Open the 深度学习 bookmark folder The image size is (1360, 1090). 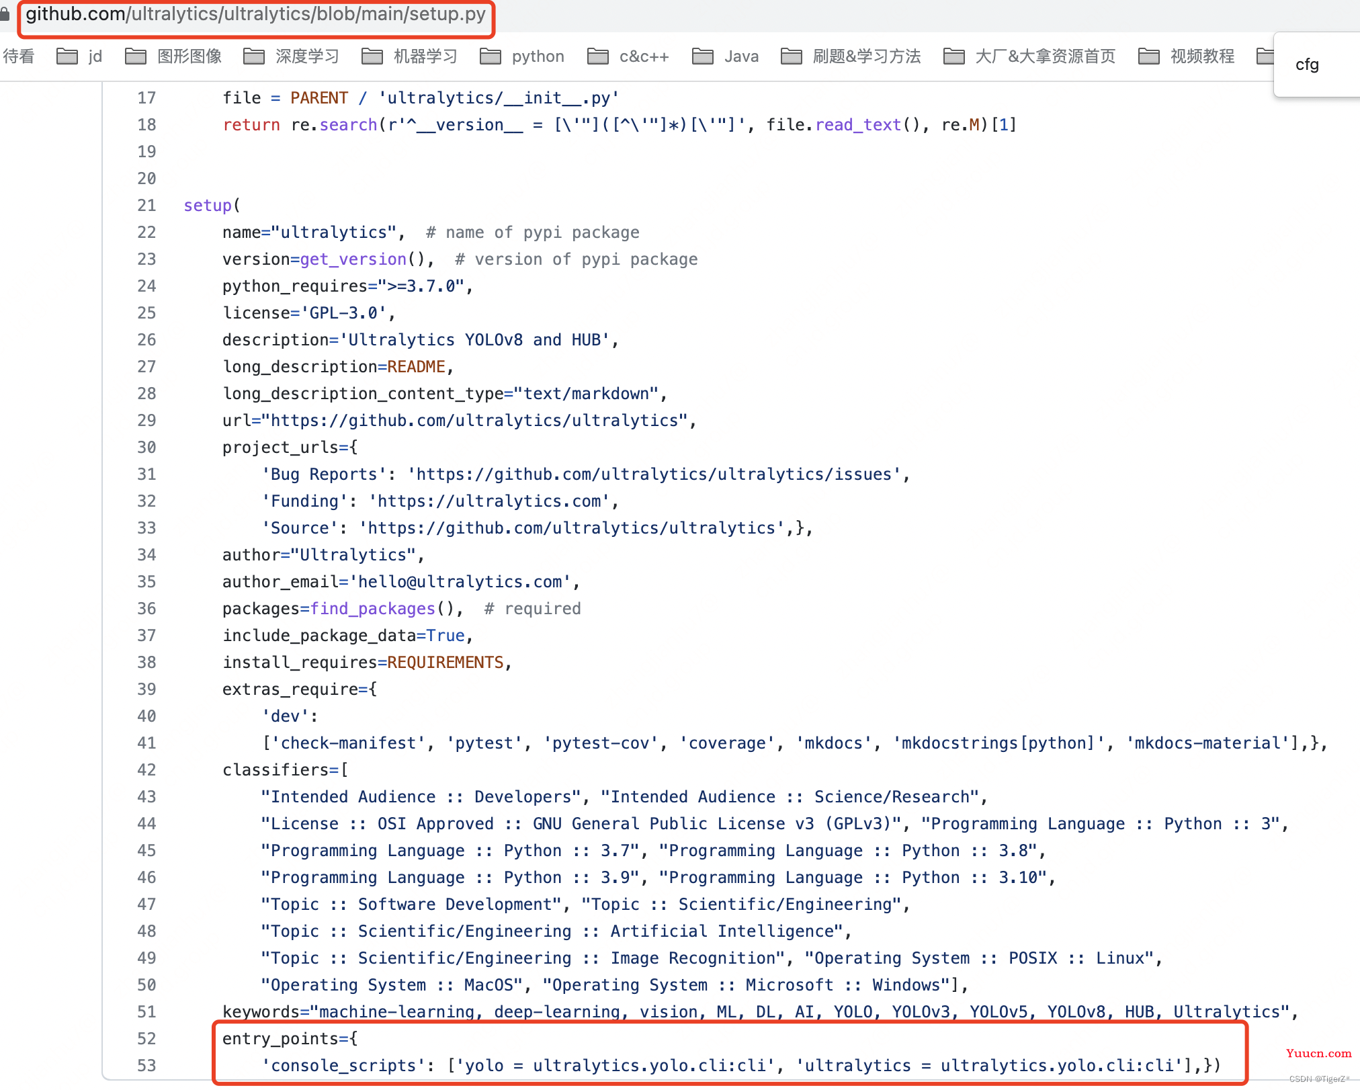tap(291, 56)
